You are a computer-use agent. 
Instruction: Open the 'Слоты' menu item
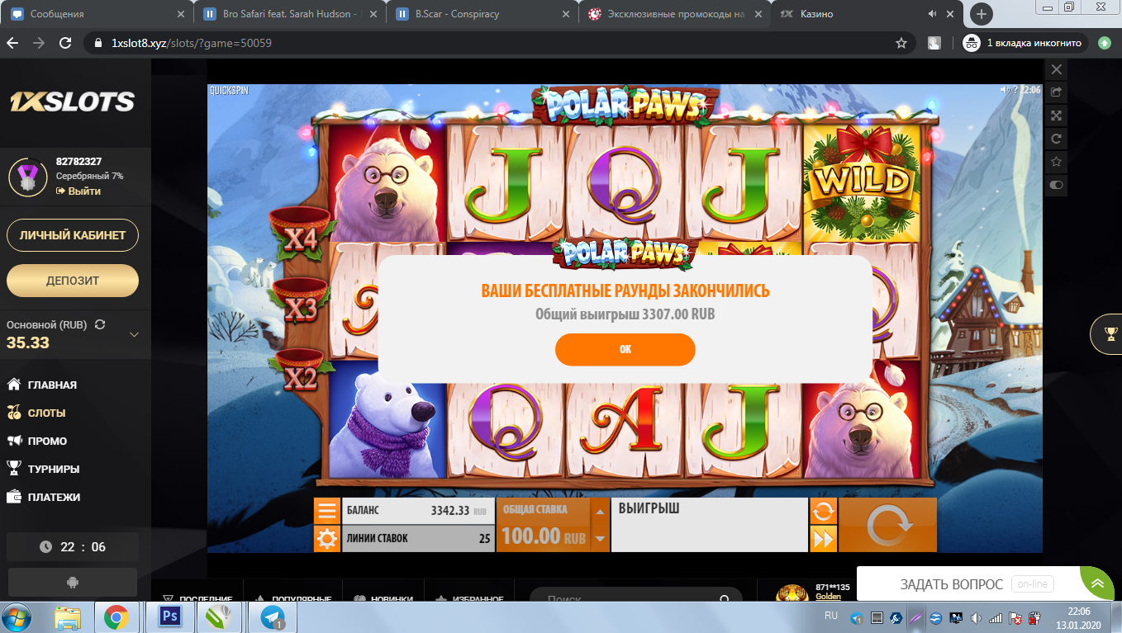coord(46,413)
